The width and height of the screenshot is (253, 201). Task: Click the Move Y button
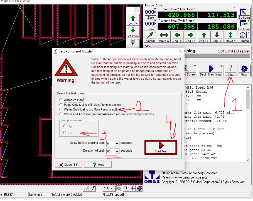pos(230,37)
